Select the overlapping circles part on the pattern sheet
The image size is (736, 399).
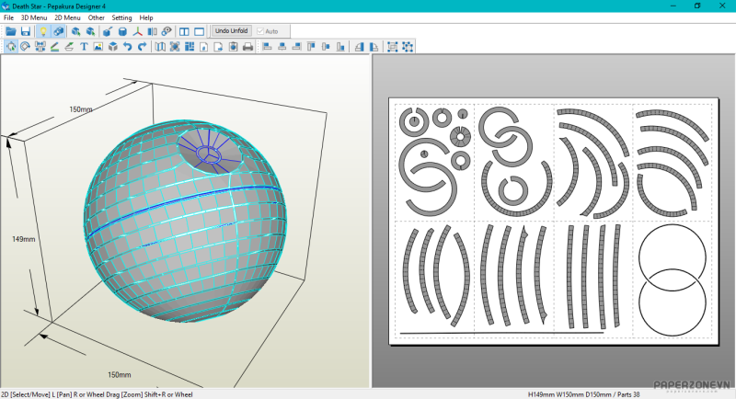[671, 279]
